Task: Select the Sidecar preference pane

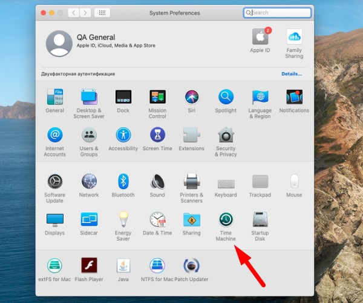Action: click(x=89, y=219)
